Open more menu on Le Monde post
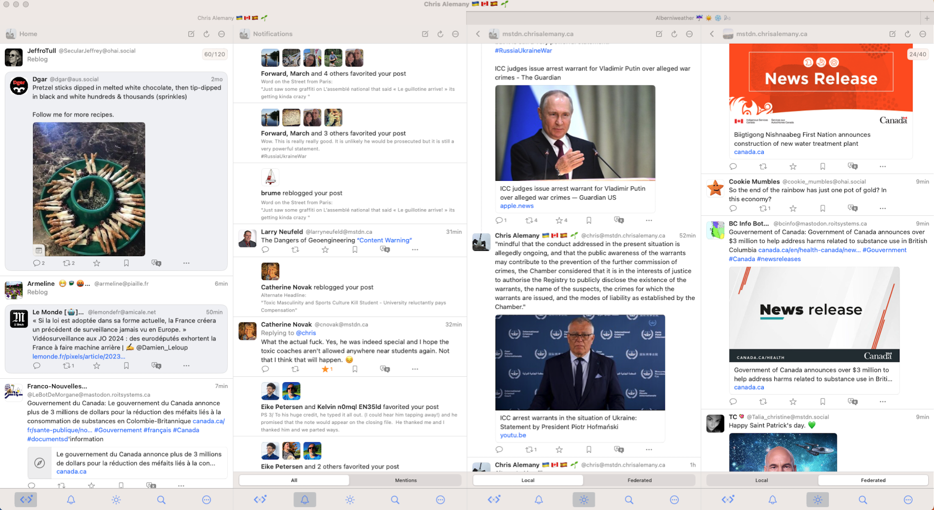Image resolution: width=934 pixels, height=510 pixels. tap(186, 366)
